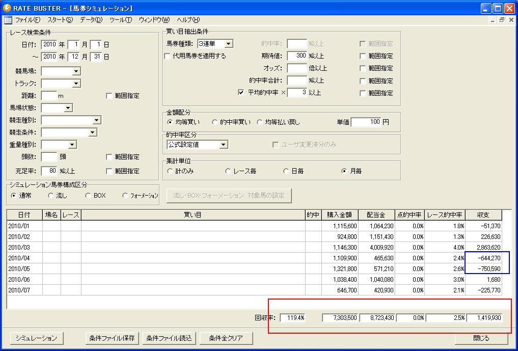The width and height of the screenshot is (518, 351).
Task: Open the ヘルプ(H) menu
Action: click(188, 20)
